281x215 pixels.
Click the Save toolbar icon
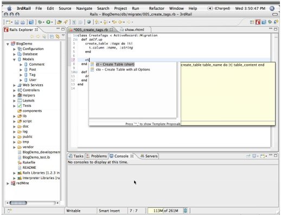tap(17, 22)
